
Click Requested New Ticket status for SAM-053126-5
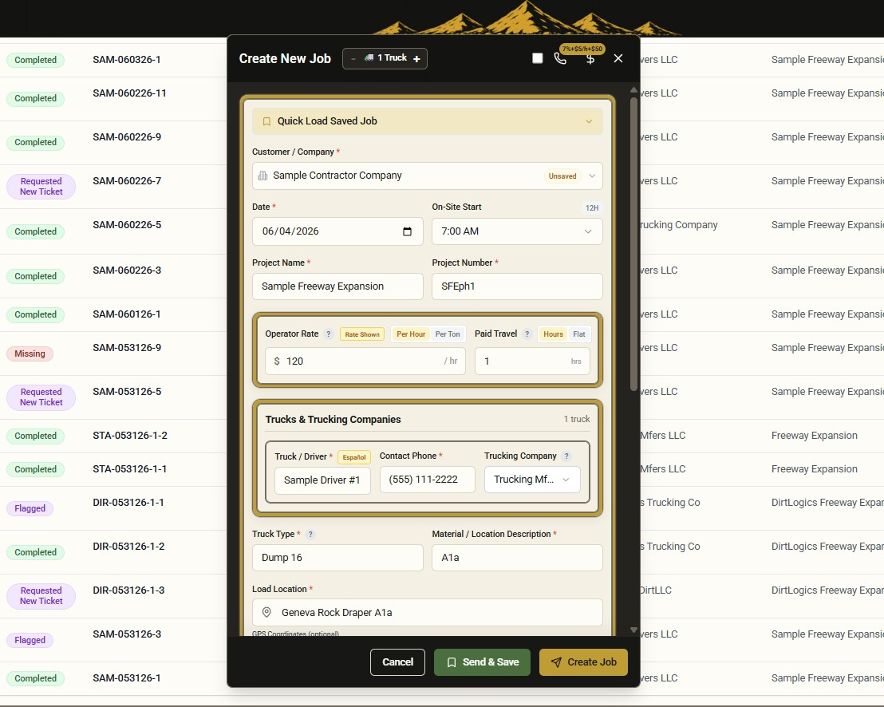tap(41, 397)
